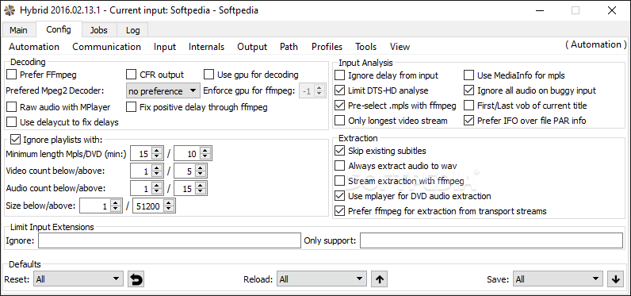Click the Save defaults down arrow icon
The height and width of the screenshot is (296, 631).
615,279
